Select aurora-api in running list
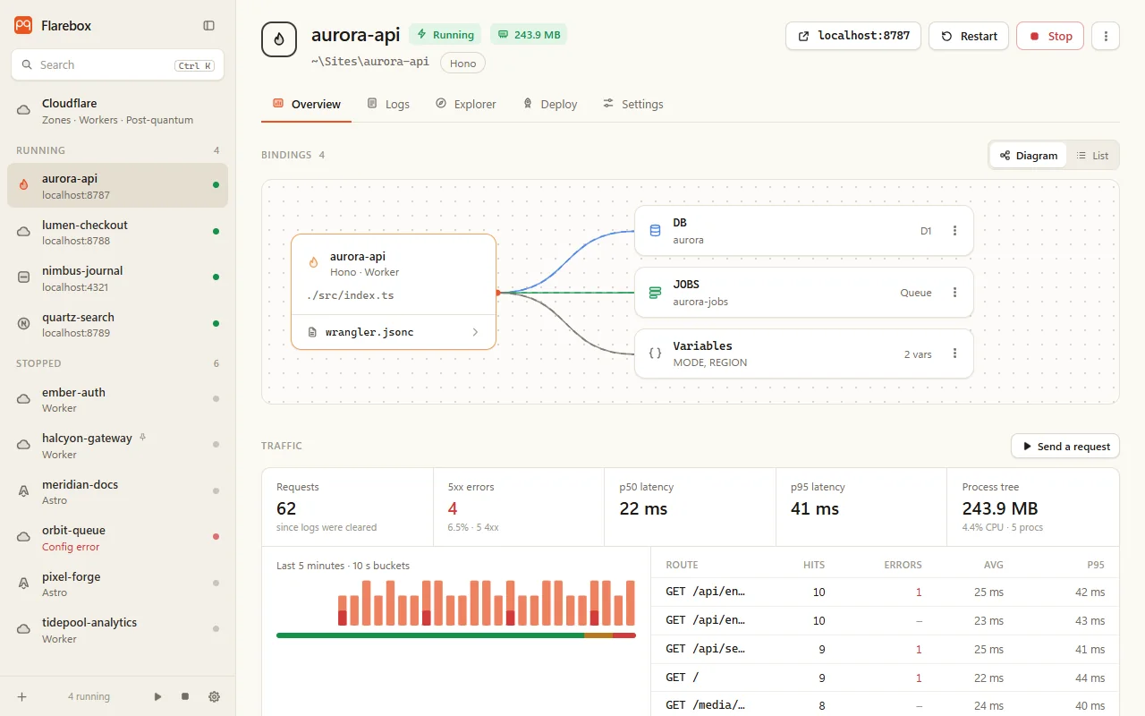Viewport: 1145px width, 716px height. click(117, 185)
